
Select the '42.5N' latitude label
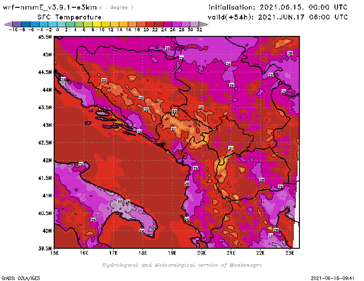tap(45, 143)
